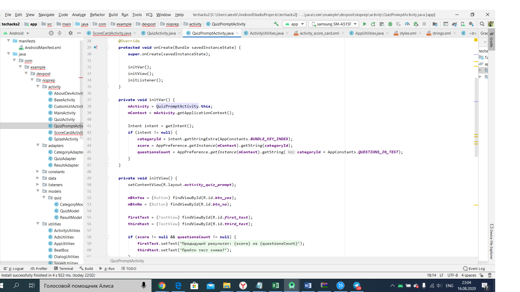This screenshot has height=292, width=520.
Task: Click the project panel settings gear icon
Action: (x=70, y=33)
